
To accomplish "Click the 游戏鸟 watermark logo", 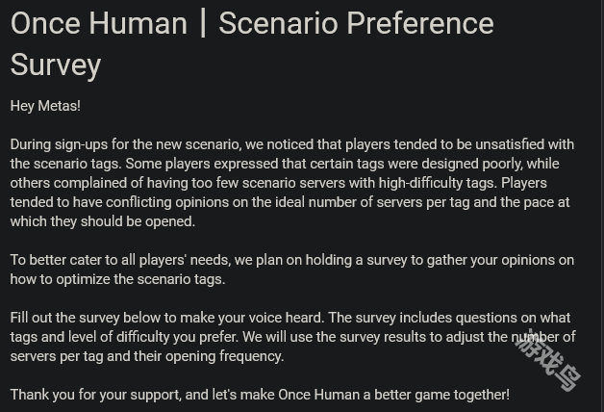I will click(547, 360).
